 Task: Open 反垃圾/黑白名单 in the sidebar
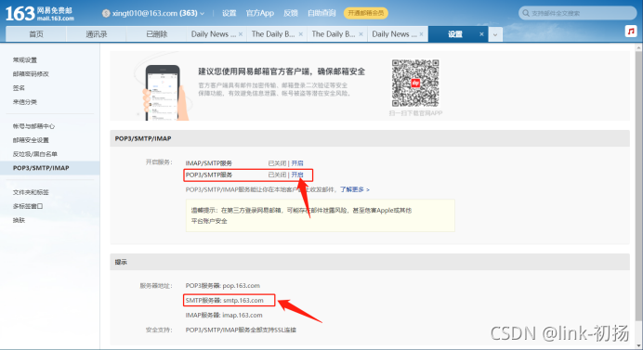tap(35, 154)
